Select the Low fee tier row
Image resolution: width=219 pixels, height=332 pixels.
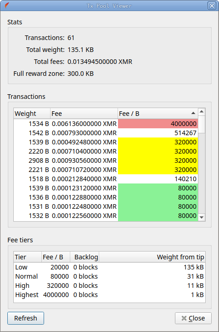(x=109, y=267)
